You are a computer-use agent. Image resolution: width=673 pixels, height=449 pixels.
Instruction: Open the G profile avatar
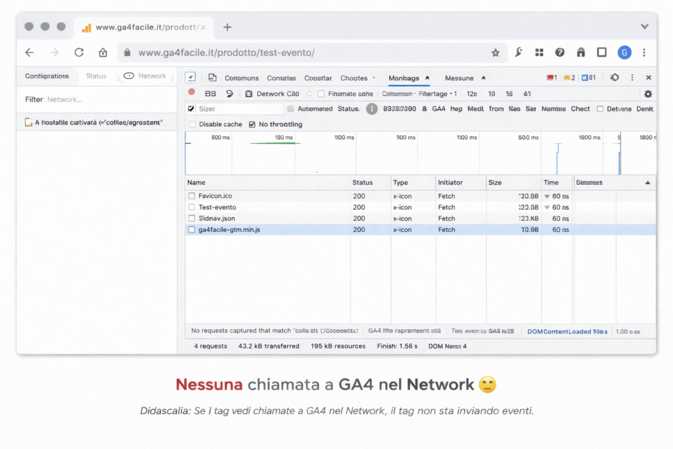[624, 53]
